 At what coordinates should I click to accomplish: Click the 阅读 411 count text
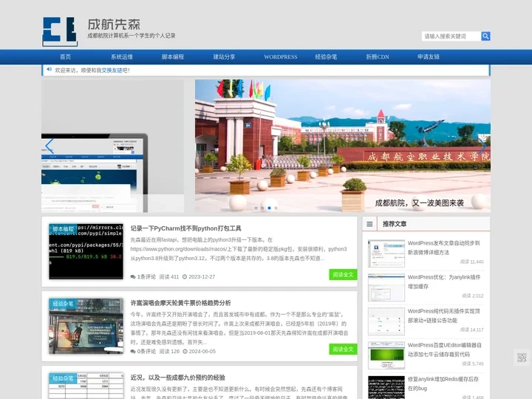click(x=169, y=277)
